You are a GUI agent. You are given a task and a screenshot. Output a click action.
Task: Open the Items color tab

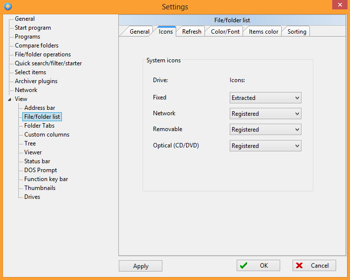pyautogui.click(x=263, y=32)
